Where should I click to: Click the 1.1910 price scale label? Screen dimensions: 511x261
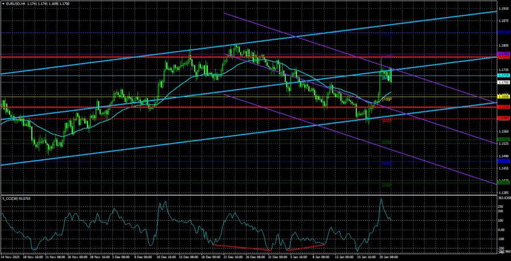click(x=504, y=9)
